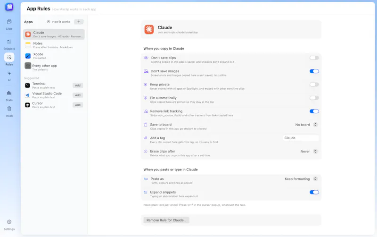Click the Add a tag field containing Claude
The width and height of the screenshot is (377, 237).
301,138
